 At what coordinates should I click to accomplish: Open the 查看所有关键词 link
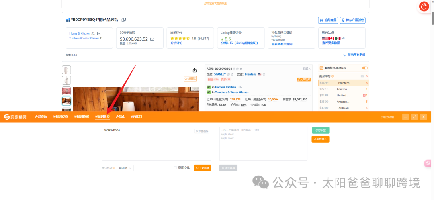[x=282, y=44]
